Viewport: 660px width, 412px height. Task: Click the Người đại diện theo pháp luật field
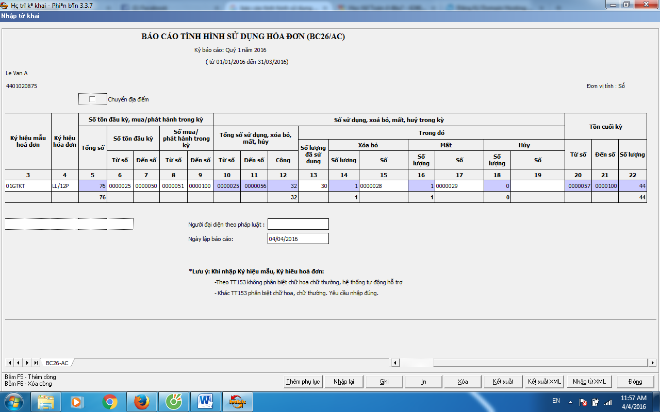pyautogui.click(x=298, y=224)
